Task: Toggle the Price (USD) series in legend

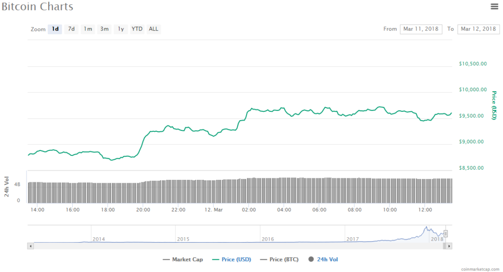Action: tap(231, 259)
